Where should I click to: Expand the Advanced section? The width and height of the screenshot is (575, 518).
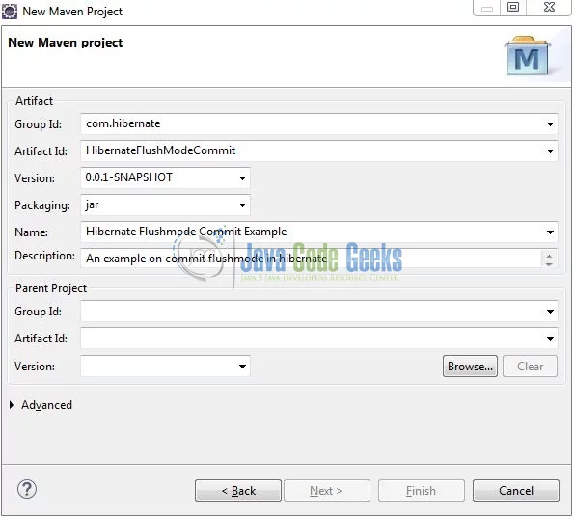[x=12, y=405]
